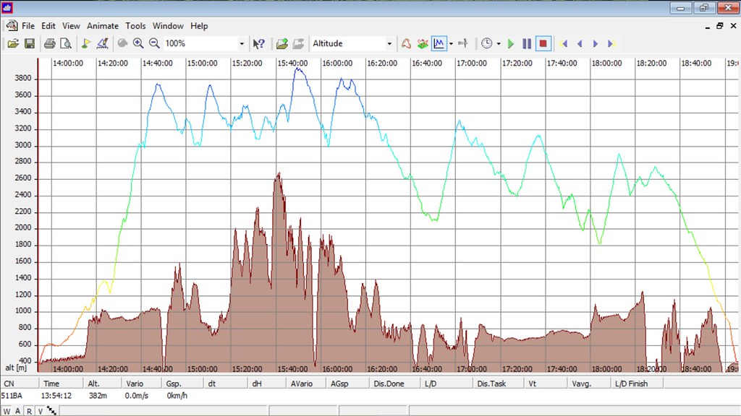Click the AVario column header

[306, 383]
